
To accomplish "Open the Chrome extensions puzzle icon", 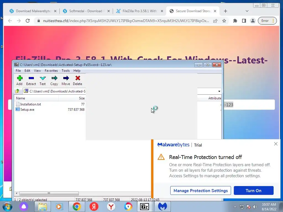I will tap(235, 21).
